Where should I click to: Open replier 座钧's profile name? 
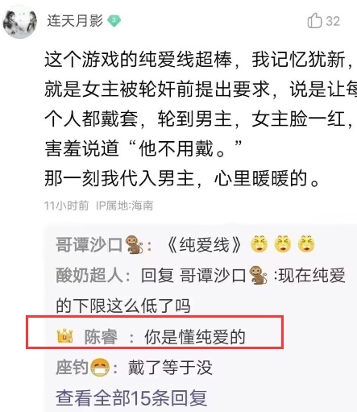pyautogui.click(x=72, y=368)
